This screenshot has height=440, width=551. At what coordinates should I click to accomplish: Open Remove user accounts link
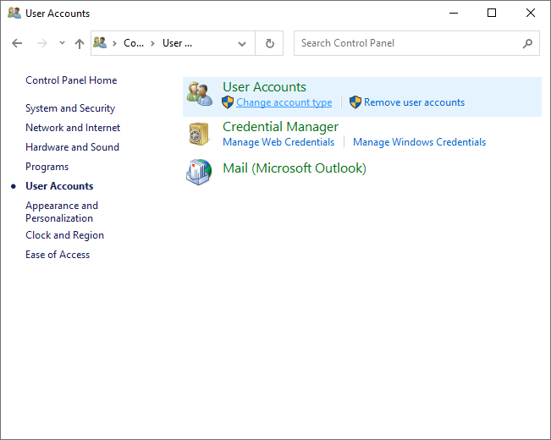[x=414, y=102]
